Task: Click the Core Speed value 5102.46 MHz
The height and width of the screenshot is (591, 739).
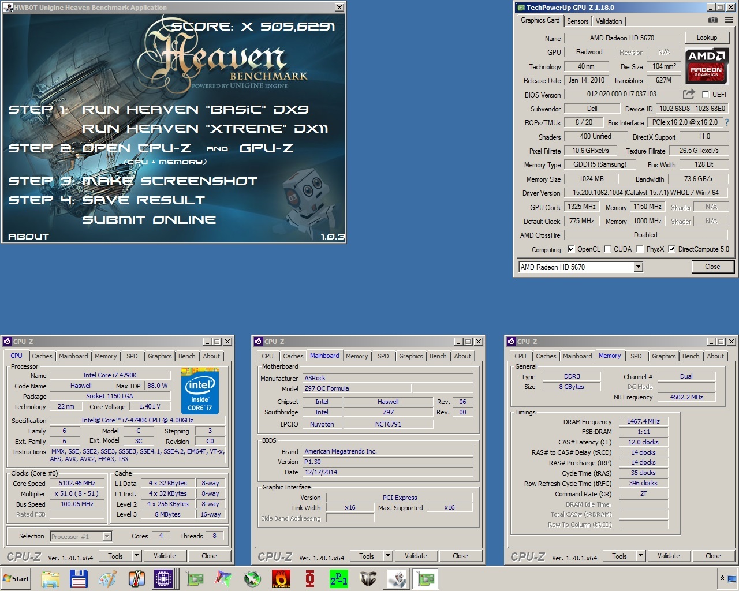Action: [77, 484]
